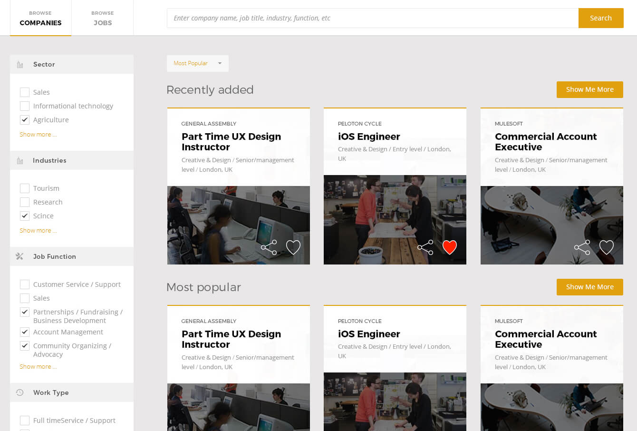The height and width of the screenshot is (431, 637).
Task: Click GENERAL ASSEMBLY company name in Most popular
Action: [x=209, y=321]
